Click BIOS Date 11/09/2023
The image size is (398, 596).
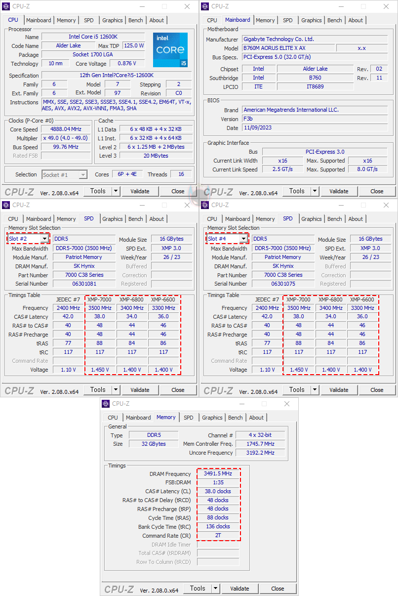315,128
